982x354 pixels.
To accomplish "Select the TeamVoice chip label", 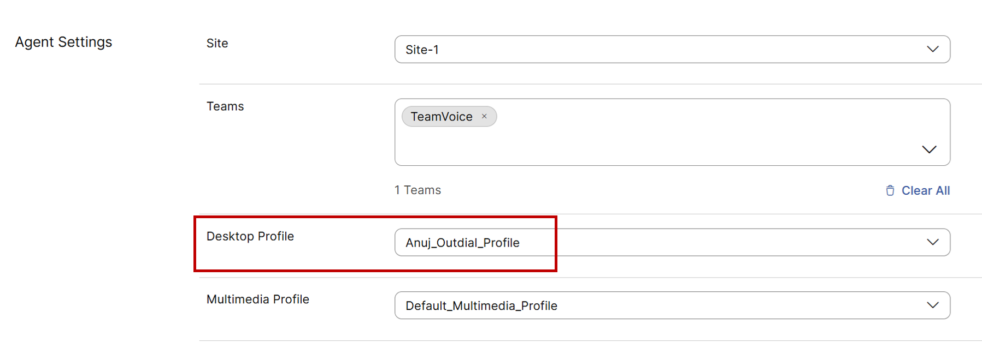I will [x=442, y=117].
